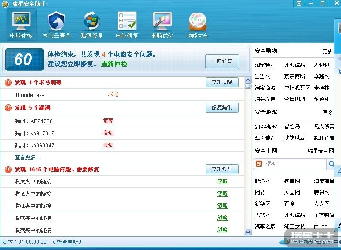Open the 淘宝女装 link
The height and width of the screenshot is (250, 341).
[294, 227]
